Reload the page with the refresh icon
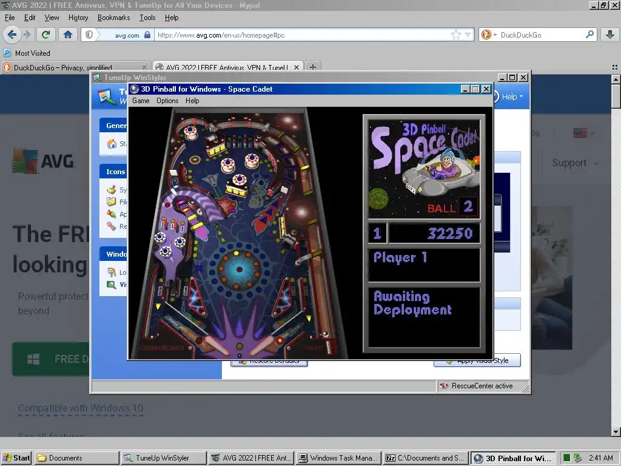Screen dimensions: 621x466 [x=46, y=35]
